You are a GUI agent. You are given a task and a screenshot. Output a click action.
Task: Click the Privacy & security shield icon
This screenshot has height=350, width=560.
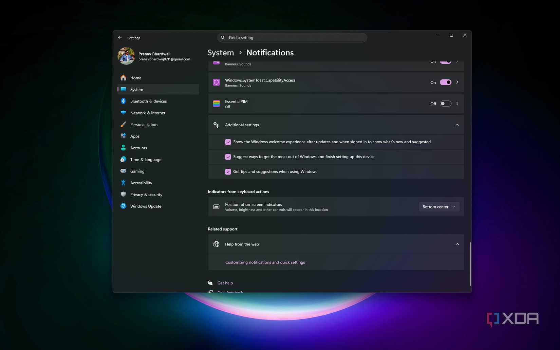(x=123, y=194)
